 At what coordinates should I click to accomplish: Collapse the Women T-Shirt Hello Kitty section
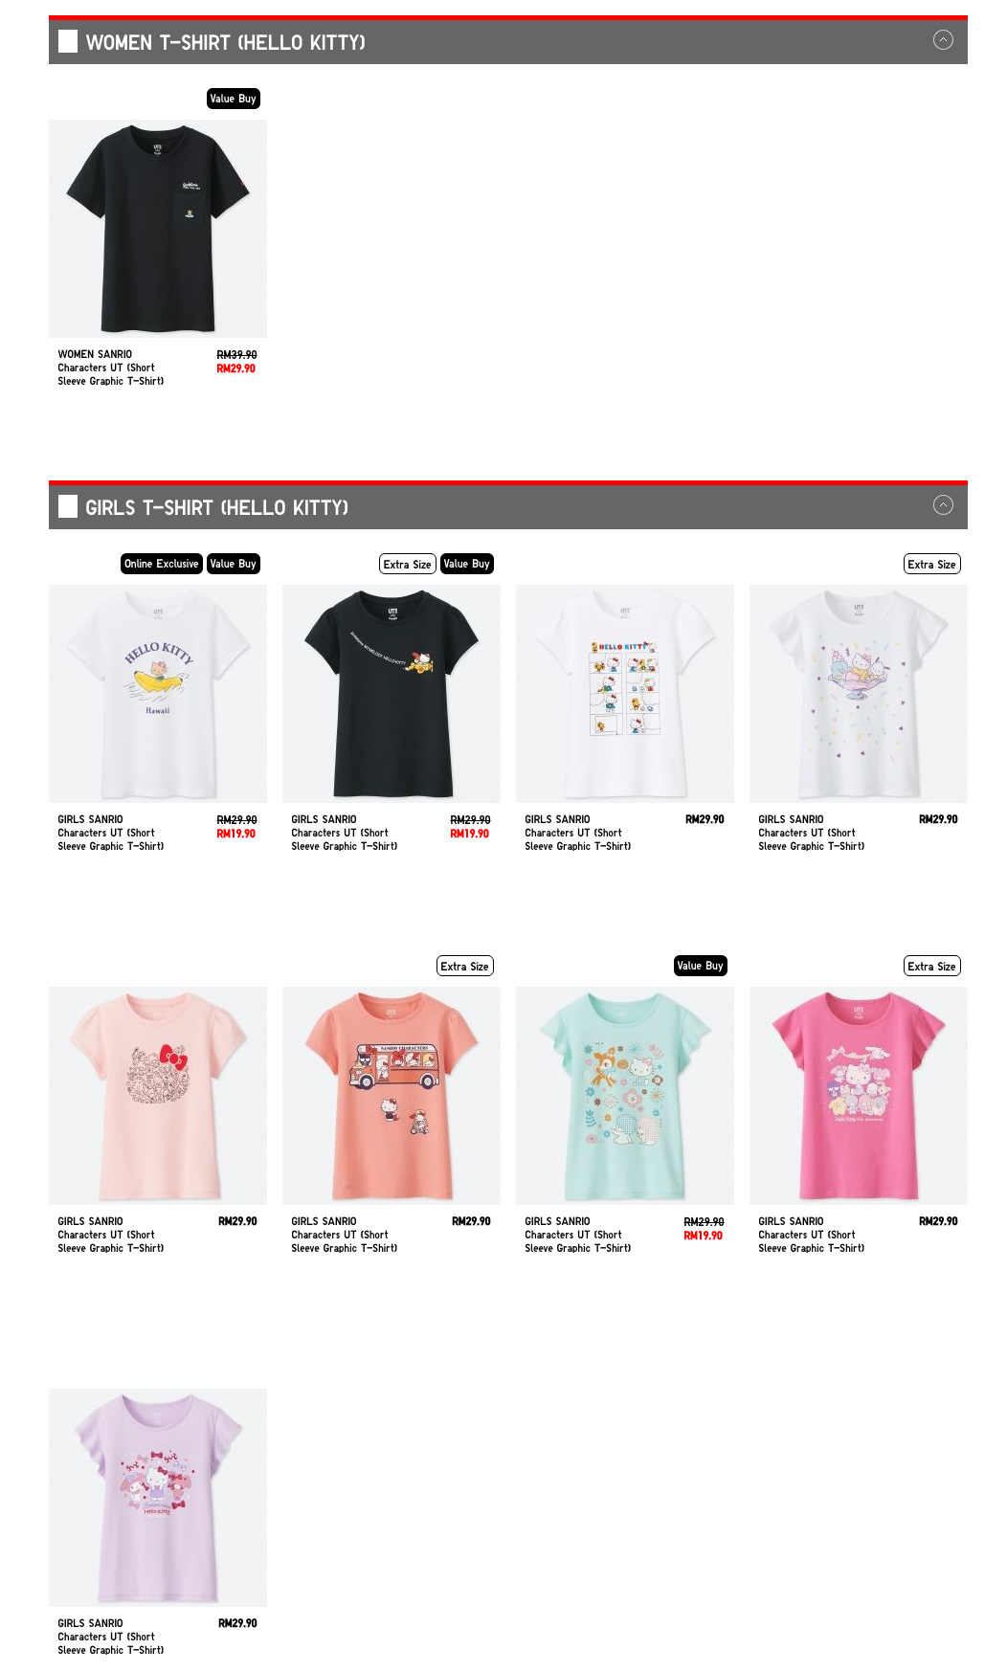point(943,40)
